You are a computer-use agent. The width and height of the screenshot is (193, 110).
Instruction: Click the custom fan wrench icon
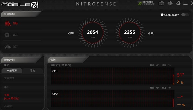pyautogui.click(x=8, y=47)
